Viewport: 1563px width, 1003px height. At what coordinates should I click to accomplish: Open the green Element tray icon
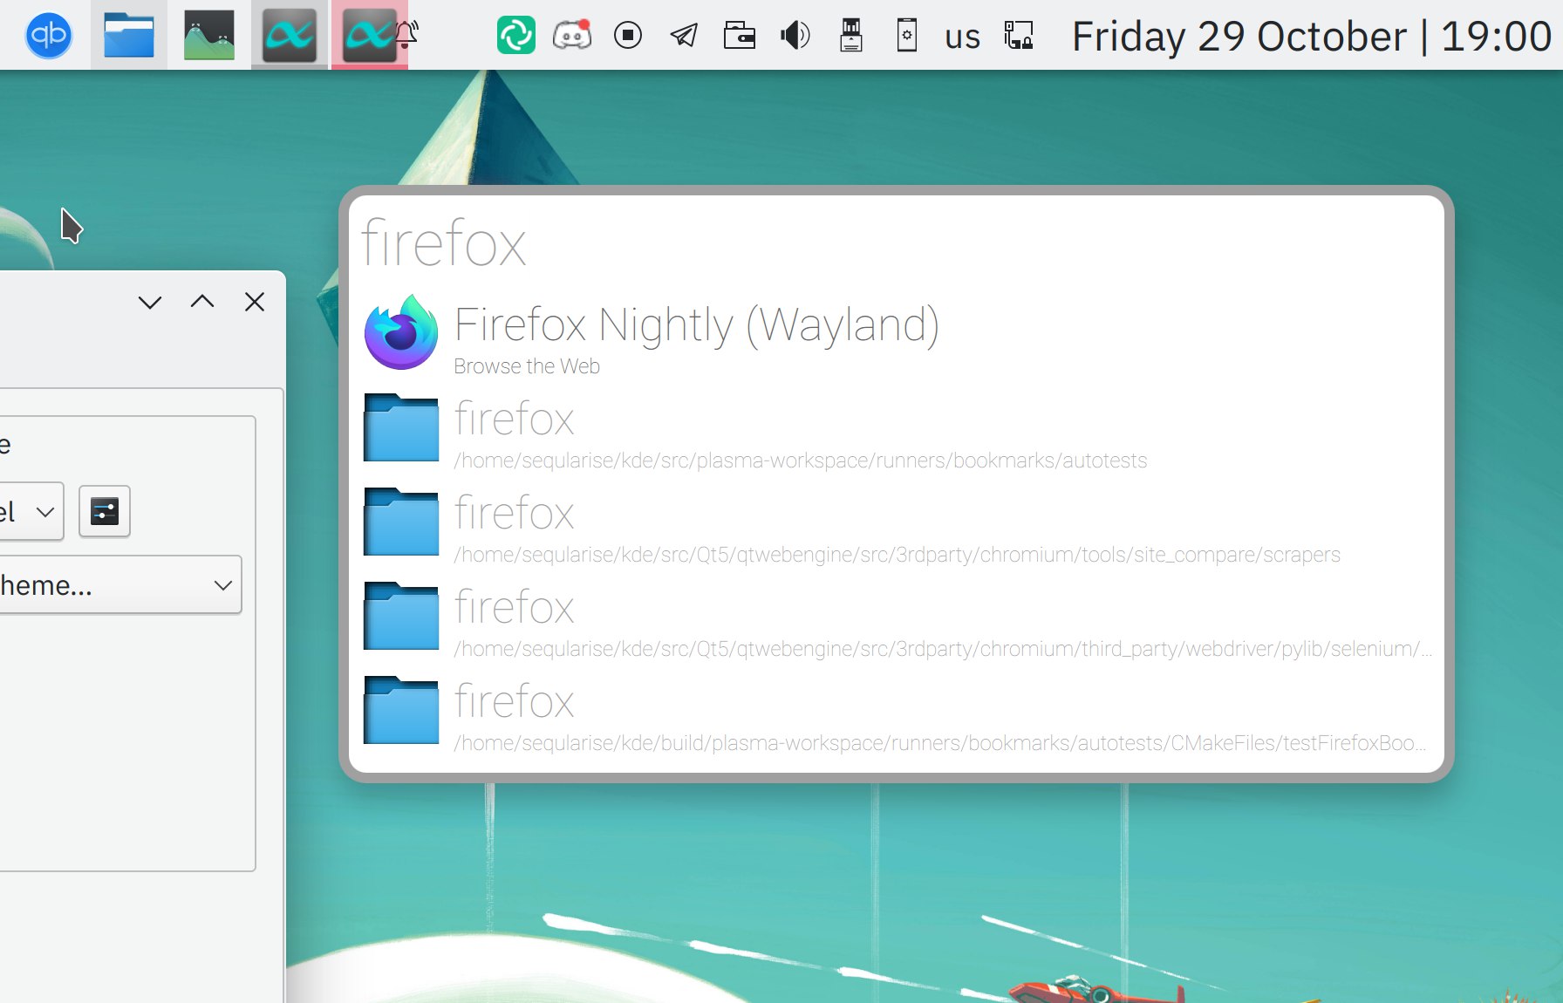coord(516,36)
